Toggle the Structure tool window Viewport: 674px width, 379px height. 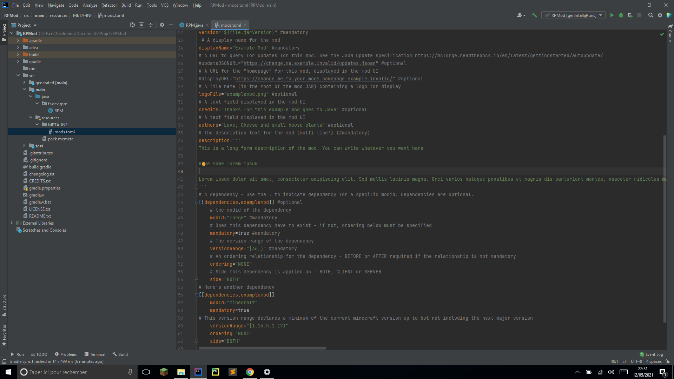(x=4, y=305)
